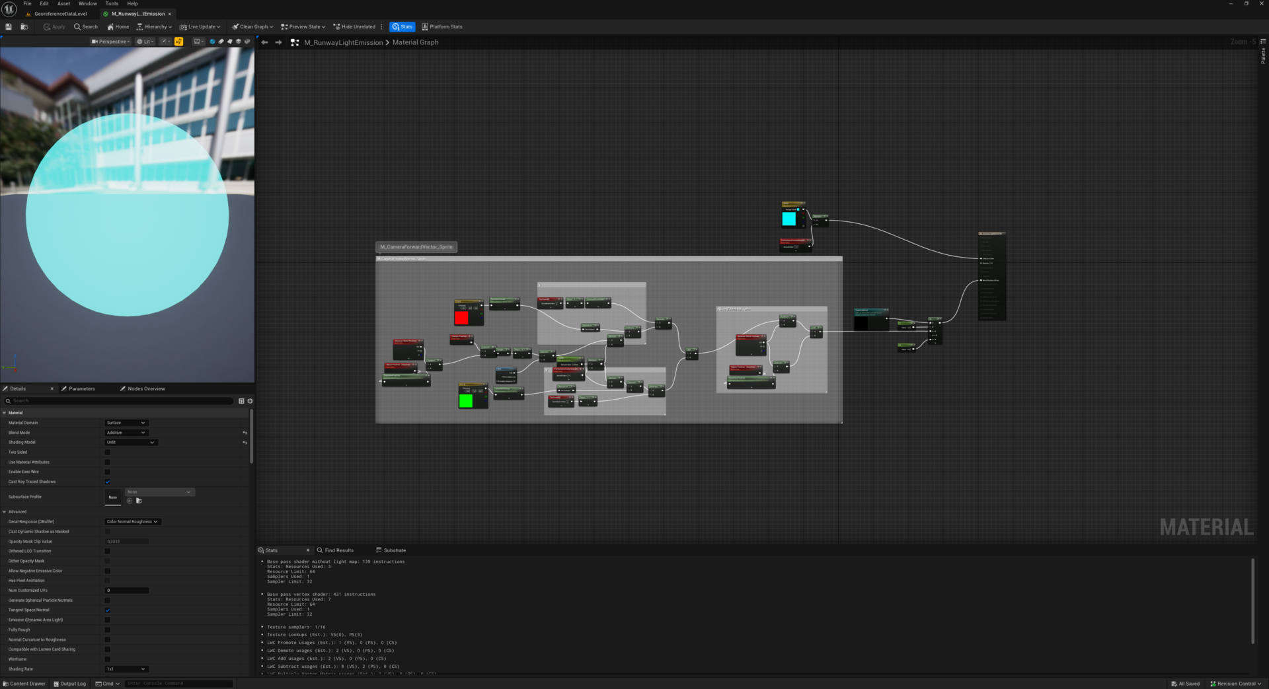Switch to Find Results tab
Viewport: 1269px width, 689px height.
point(335,550)
